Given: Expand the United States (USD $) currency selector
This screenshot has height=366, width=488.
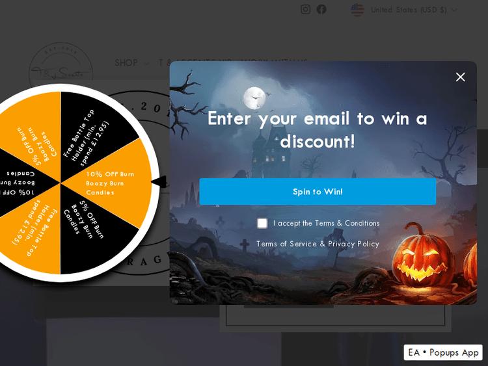Looking at the screenshot, I should (404, 10).
